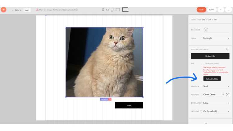This screenshot has width=233, height=131.
Task: Open the Lazyload dropdown On by default
Action: (x=216, y=111)
